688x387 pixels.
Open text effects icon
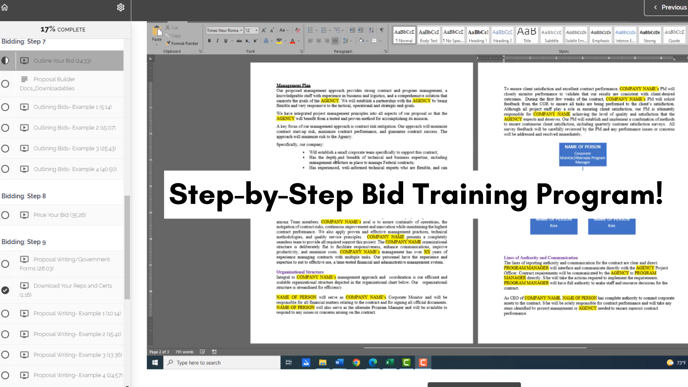[x=266, y=41]
